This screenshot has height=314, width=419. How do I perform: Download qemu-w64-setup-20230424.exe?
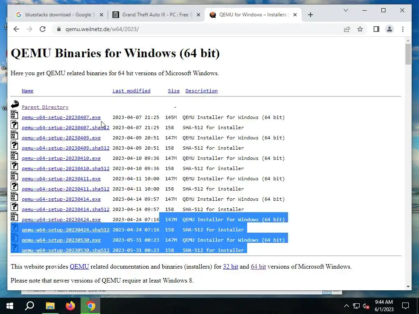(x=61, y=220)
